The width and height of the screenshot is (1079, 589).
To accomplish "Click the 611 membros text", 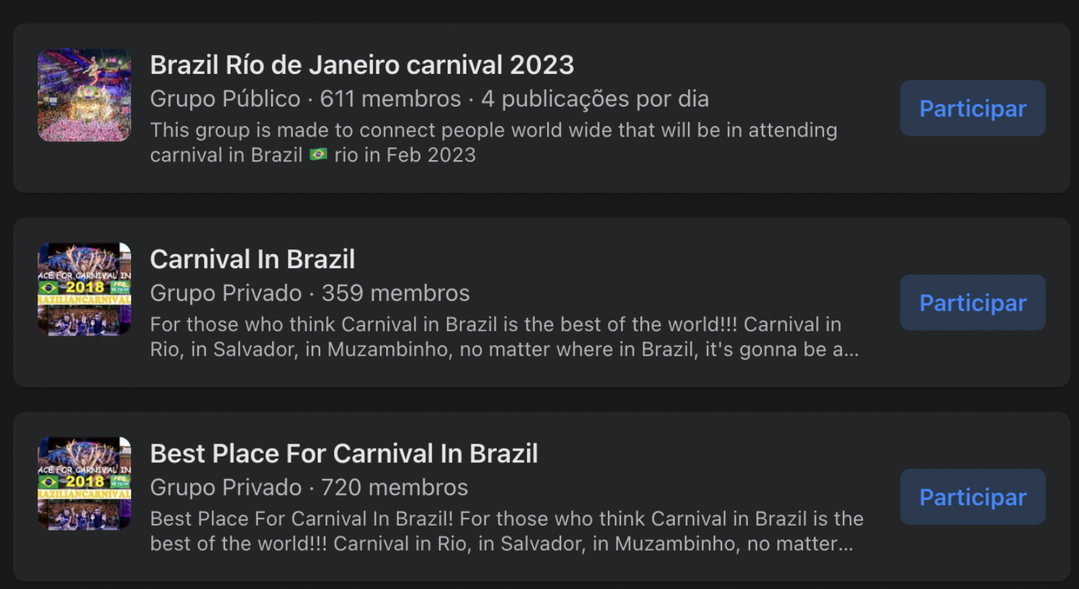I will (390, 99).
